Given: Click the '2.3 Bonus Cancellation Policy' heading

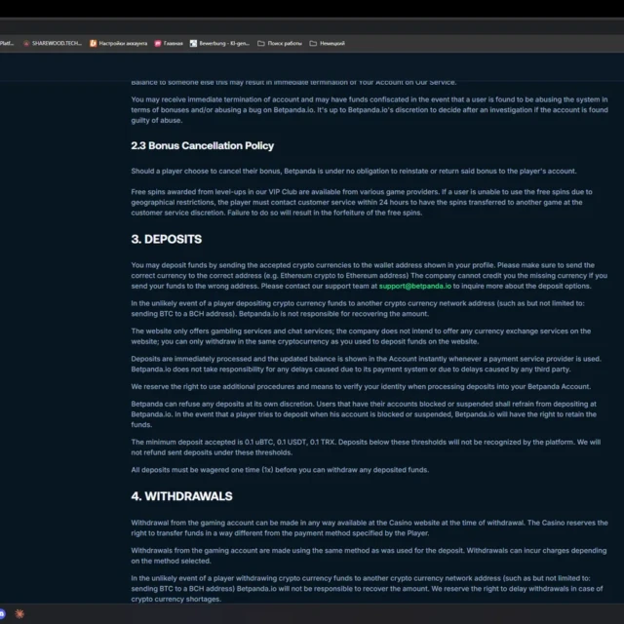Looking at the screenshot, I should pos(203,145).
